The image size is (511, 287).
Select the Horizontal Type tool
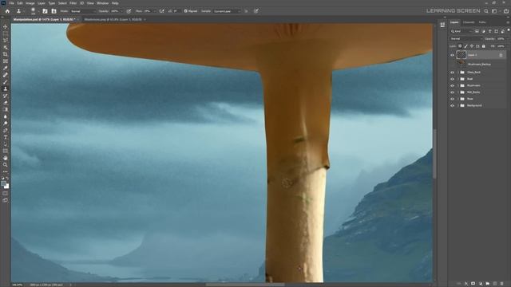[x=6, y=137]
